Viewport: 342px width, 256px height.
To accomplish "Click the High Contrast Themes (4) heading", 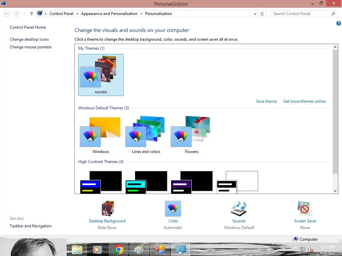I will [x=101, y=162].
